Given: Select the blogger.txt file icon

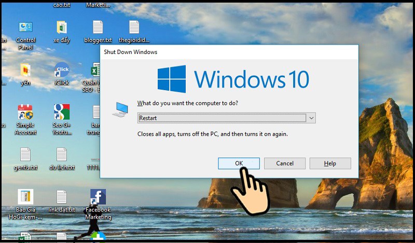Looking at the screenshot, I should (98, 27).
